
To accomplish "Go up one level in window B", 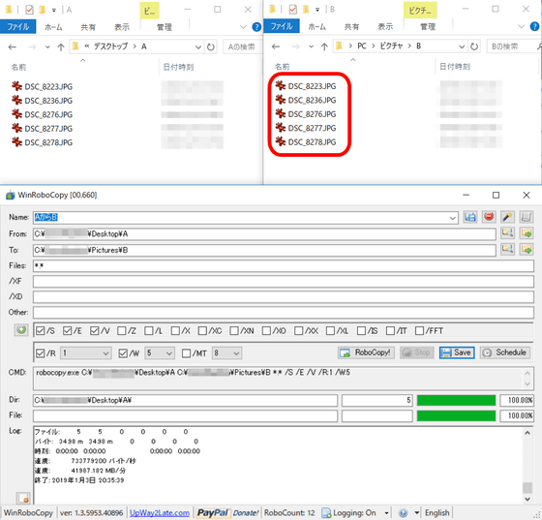I will tap(324, 46).
